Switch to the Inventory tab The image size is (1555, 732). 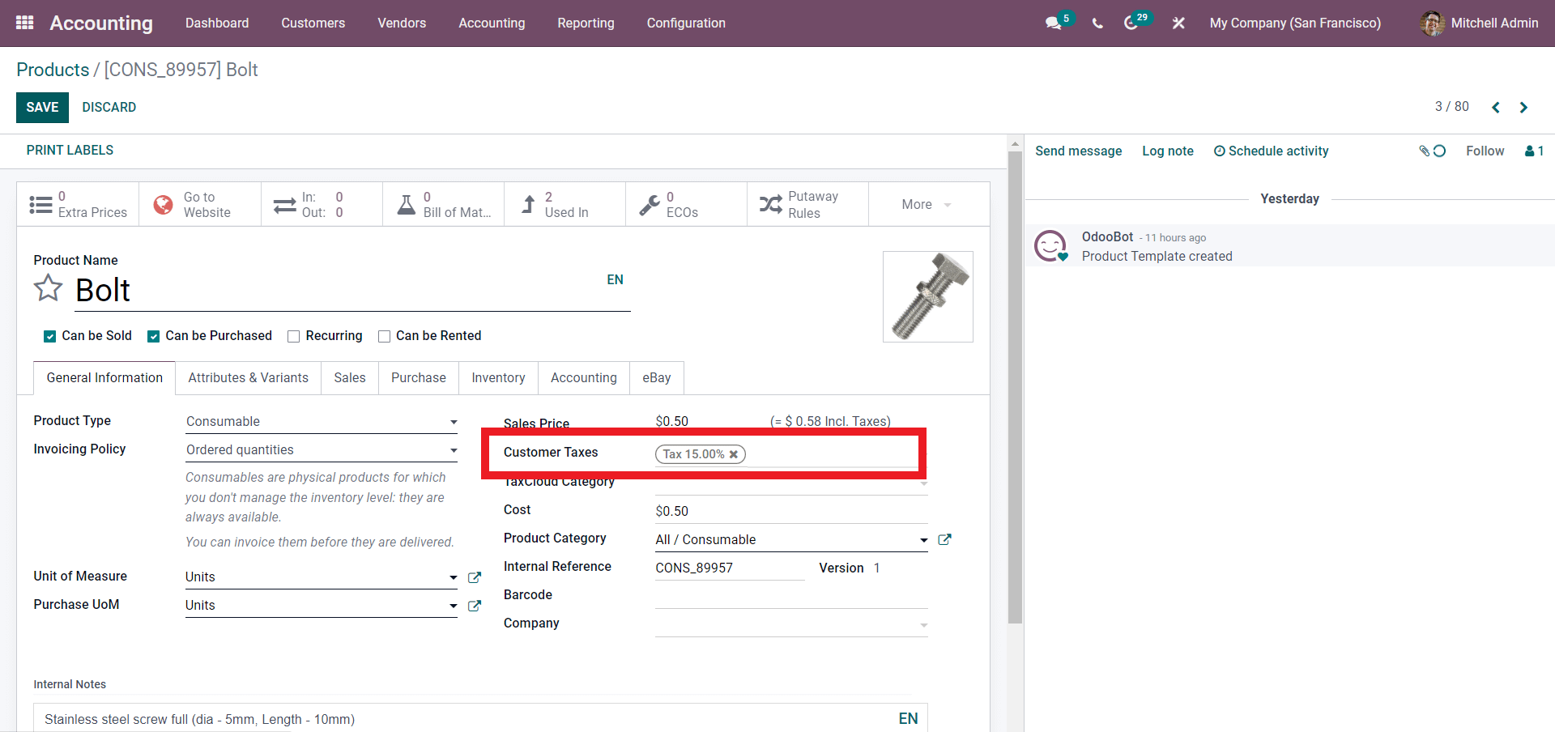point(498,378)
